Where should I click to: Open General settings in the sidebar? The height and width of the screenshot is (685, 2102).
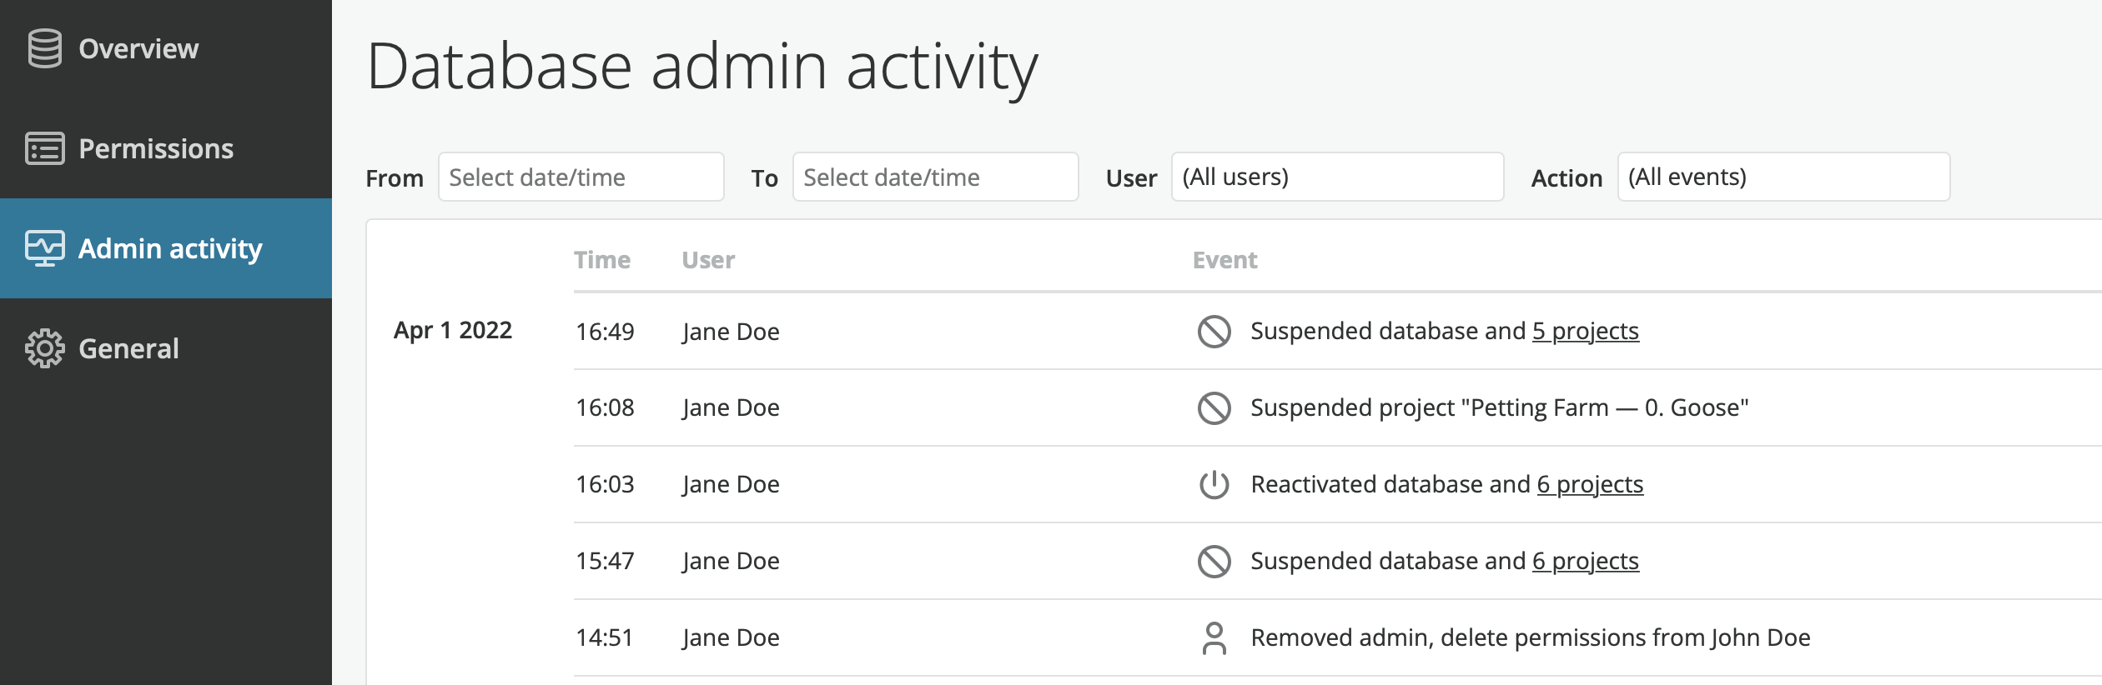click(166, 348)
